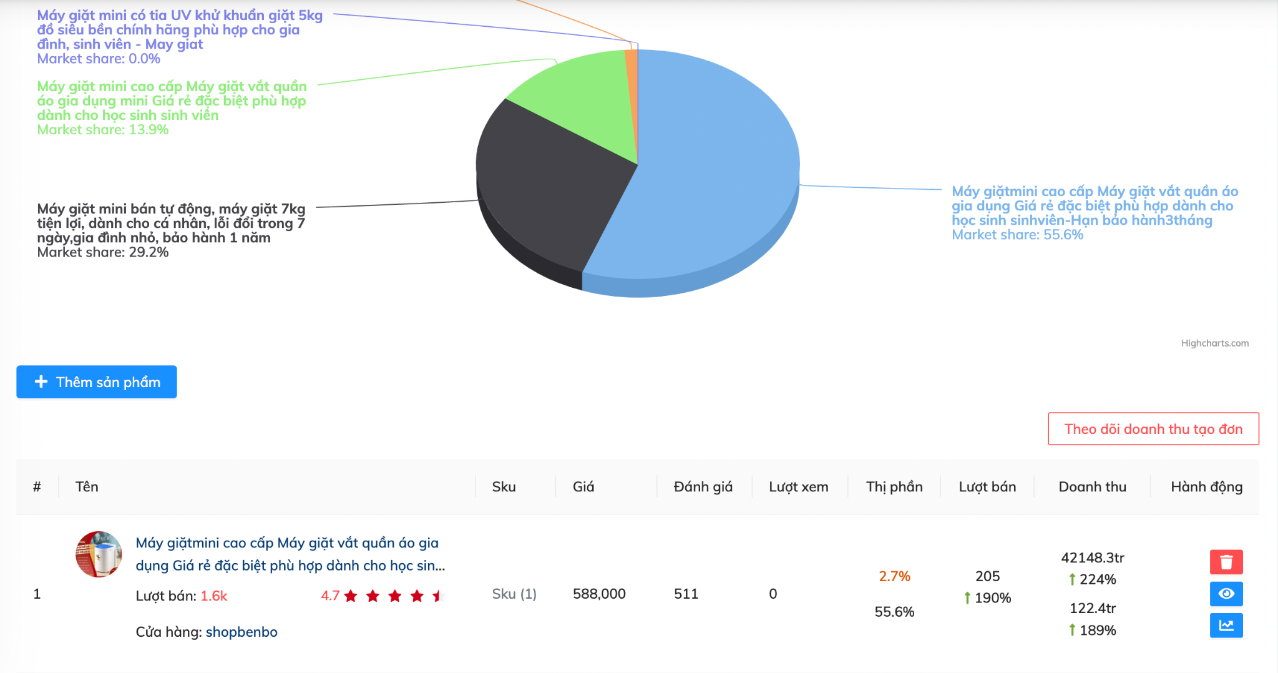The image size is (1278, 673).
Task: Click the Thêm sản phẩm button
Action: tap(97, 382)
